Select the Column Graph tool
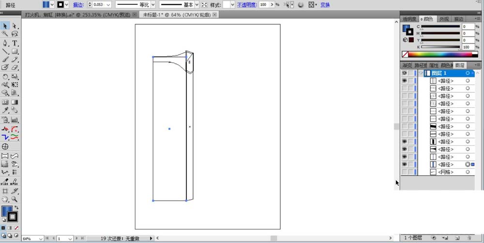The image size is (484, 243). click(15, 119)
